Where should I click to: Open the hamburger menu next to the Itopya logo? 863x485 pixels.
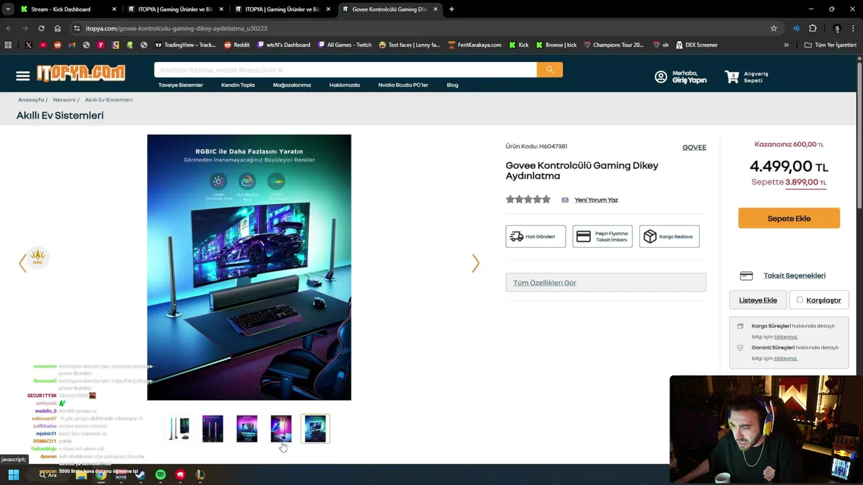coord(23,75)
